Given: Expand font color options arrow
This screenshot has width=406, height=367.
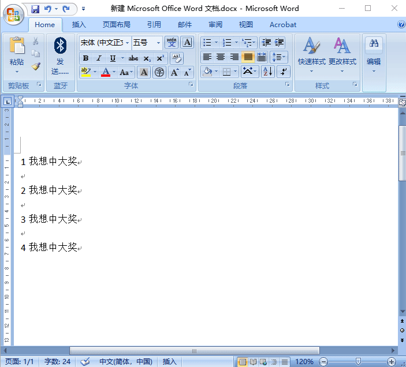Looking at the screenshot, I should click(114, 72).
